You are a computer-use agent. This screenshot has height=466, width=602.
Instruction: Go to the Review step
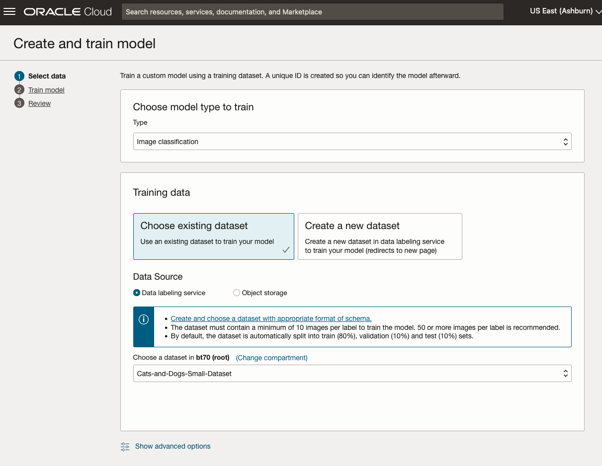click(x=39, y=103)
